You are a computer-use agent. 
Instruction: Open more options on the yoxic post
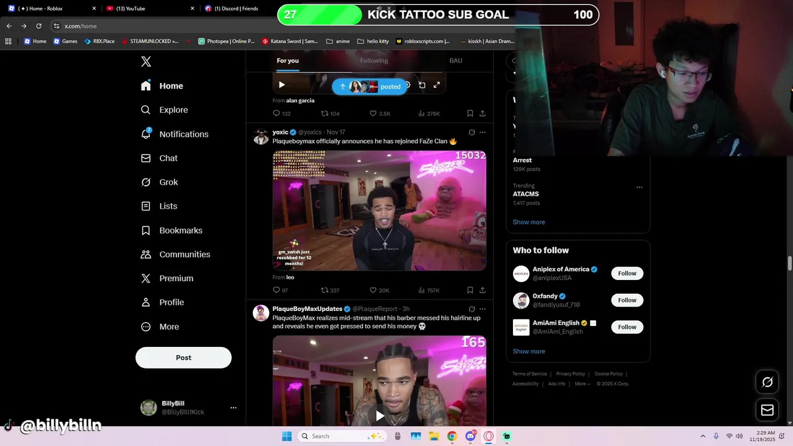[x=483, y=132]
